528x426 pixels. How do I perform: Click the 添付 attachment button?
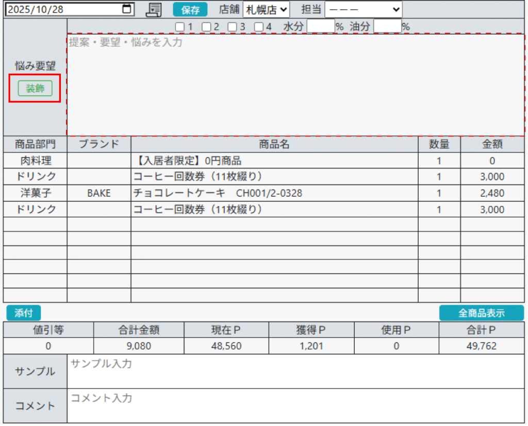point(23,313)
